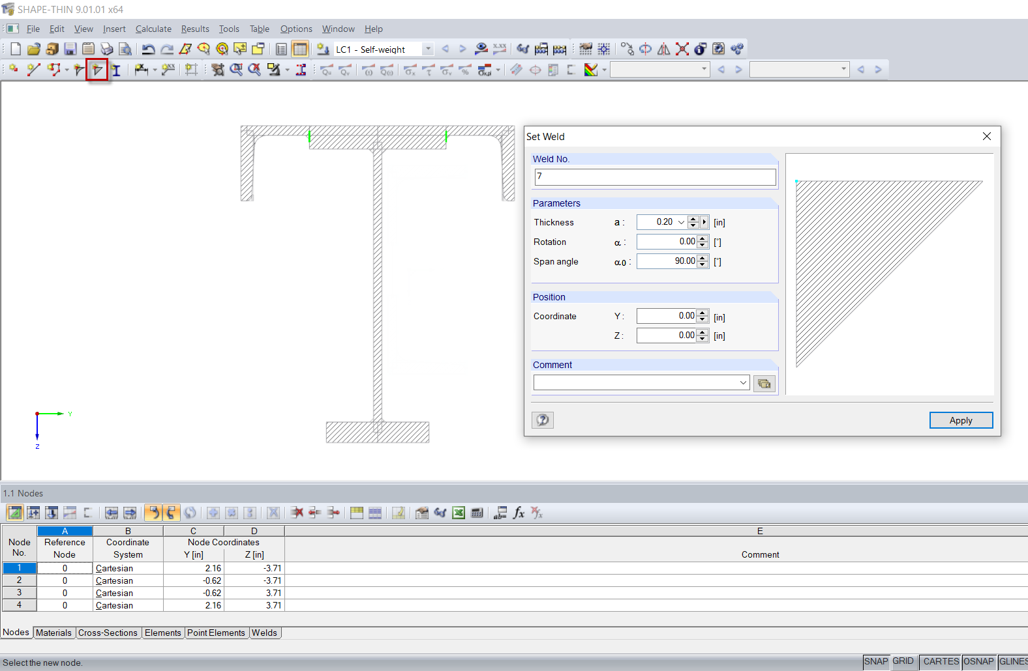
Task: Click the eye view results icon
Action: tap(481, 49)
